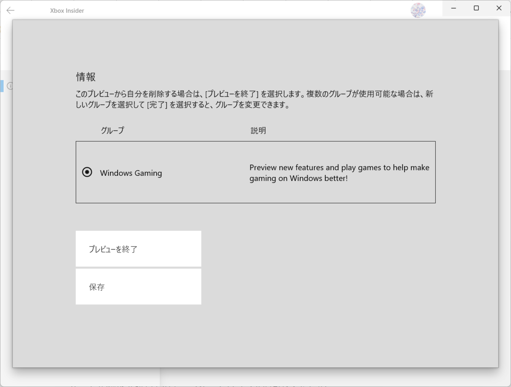Screen dimensions: 511x387
Task: Click the 情報 dialog heading
Action: tap(86, 77)
